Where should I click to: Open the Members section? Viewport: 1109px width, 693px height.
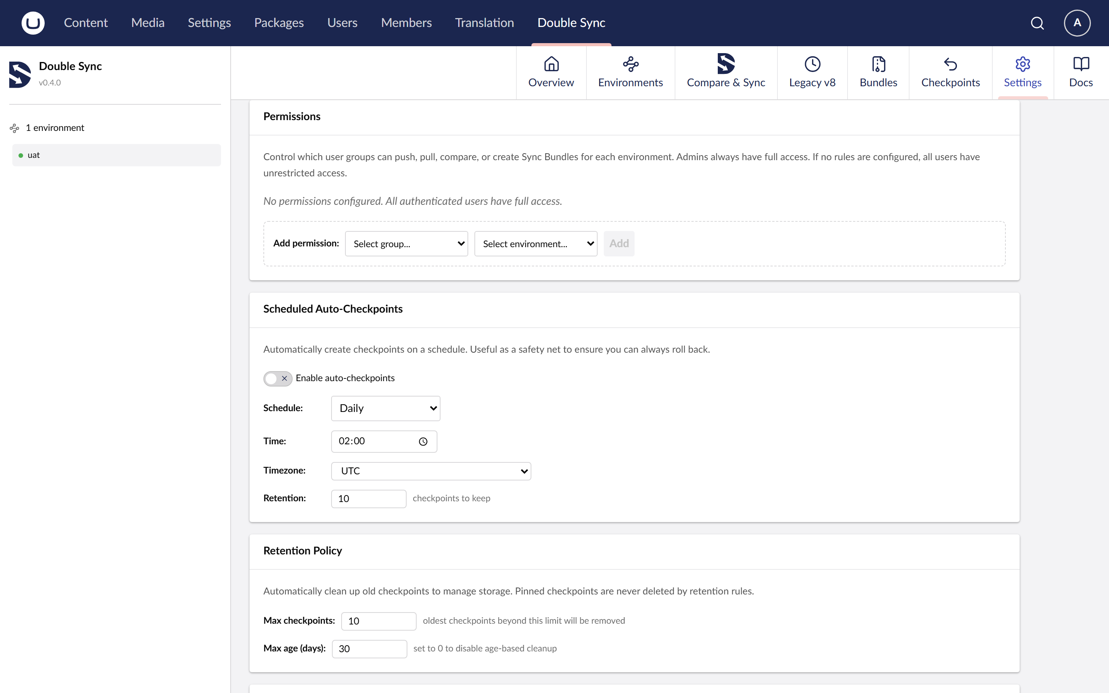[407, 23]
